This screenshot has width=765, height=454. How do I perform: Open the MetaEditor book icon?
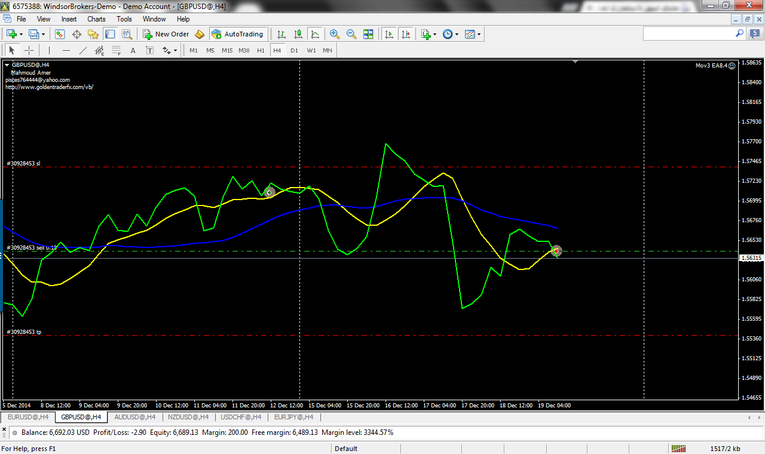click(200, 34)
